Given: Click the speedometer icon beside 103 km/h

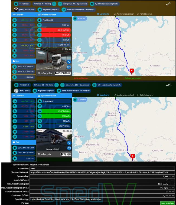Looking at the screenshot, I should pyautogui.click(x=40, y=116).
